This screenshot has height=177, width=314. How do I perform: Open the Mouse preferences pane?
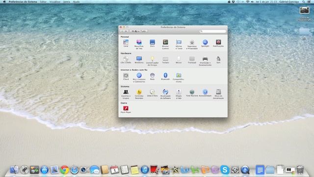click(x=179, y=60)
